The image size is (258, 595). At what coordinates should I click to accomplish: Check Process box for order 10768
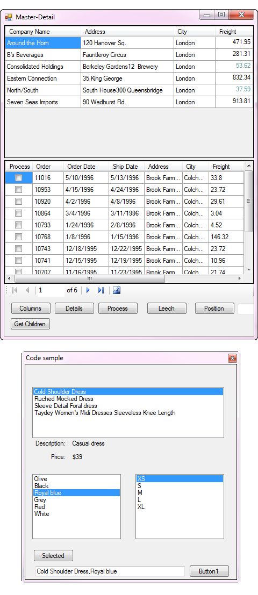pyautogui.click(x=19, y=237)
